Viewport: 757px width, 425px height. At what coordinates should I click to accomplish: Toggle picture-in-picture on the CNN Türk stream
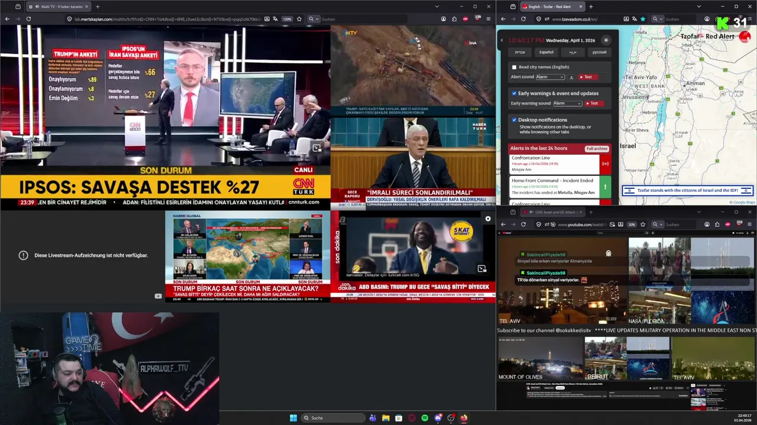pos(317,148)
